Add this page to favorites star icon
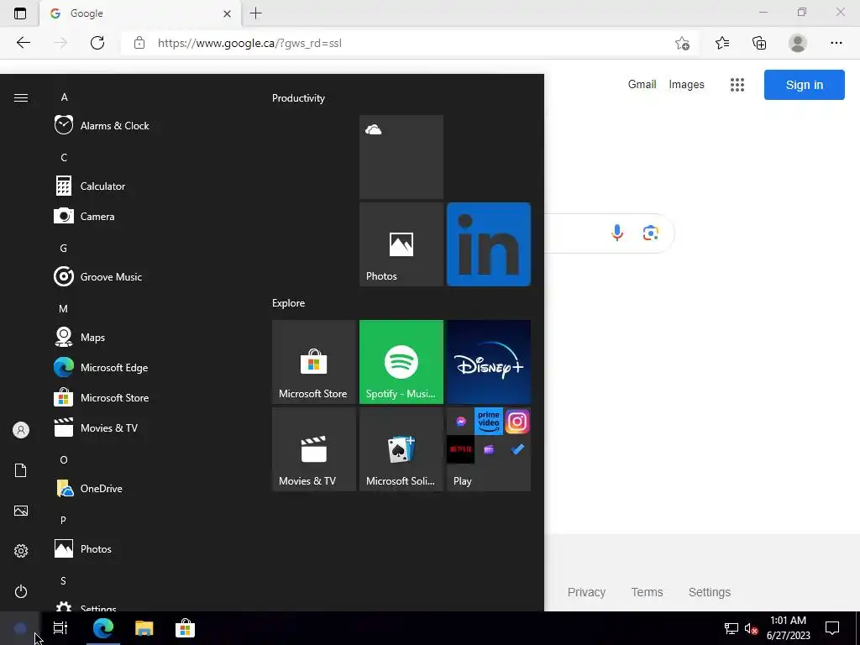 tap(682, 43)
